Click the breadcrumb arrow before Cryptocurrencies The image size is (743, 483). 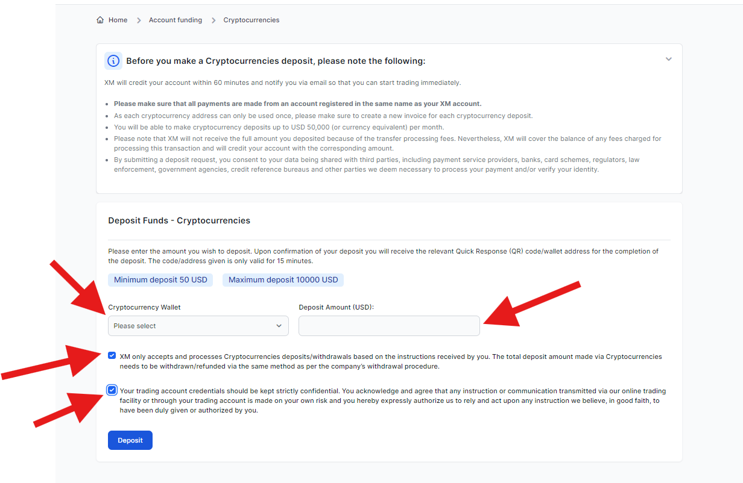coord(213,20)
